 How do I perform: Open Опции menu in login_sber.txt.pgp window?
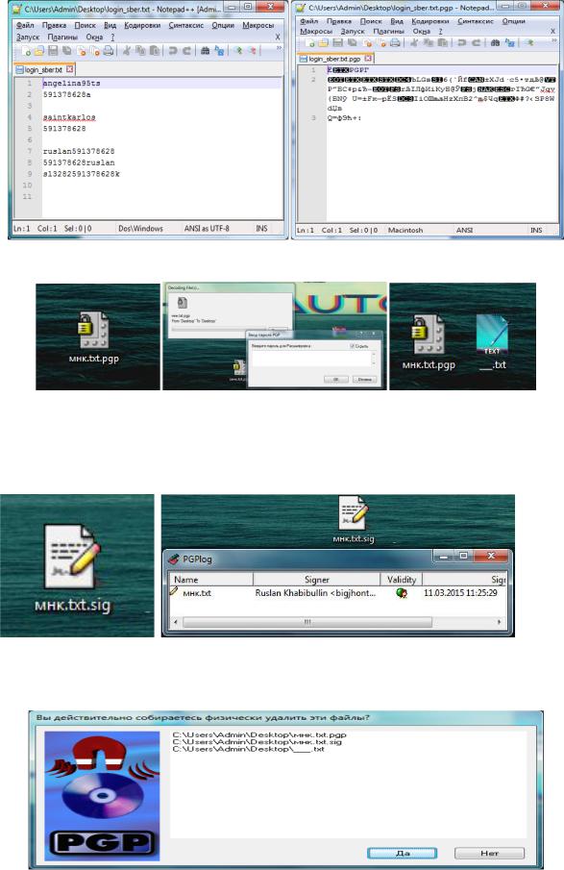(x=513, y=21)
